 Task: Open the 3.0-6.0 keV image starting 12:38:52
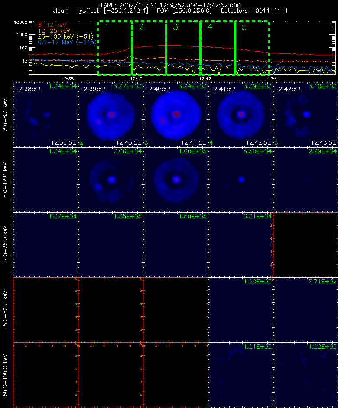(46, 115)
